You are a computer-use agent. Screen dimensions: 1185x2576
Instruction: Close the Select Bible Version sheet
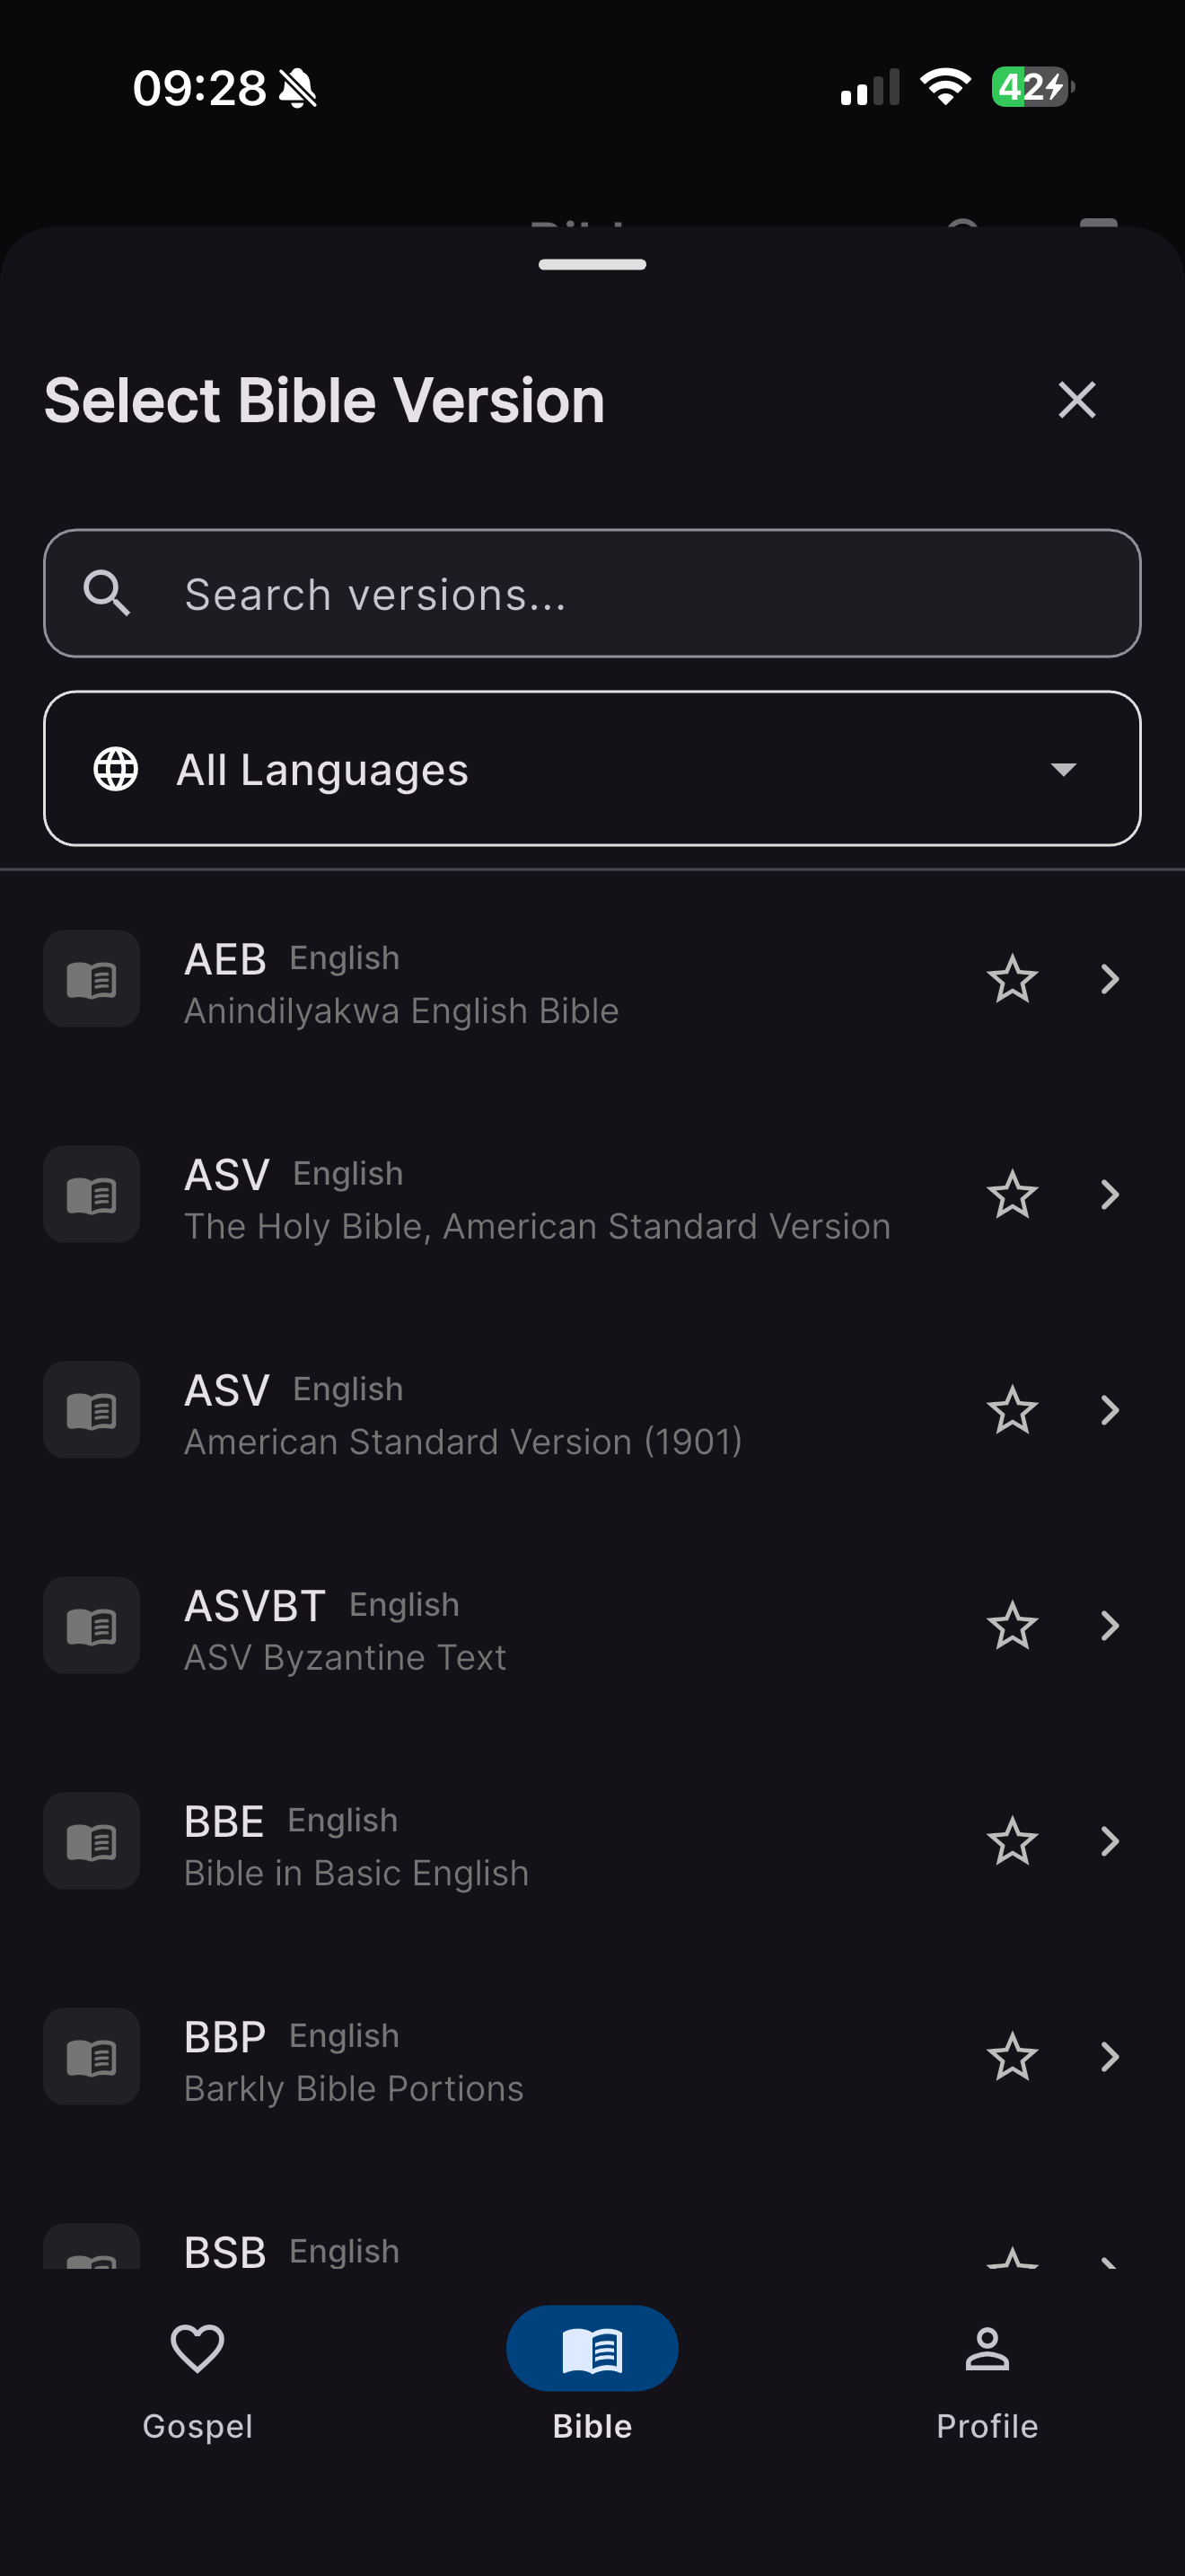[x=1076, y=400]
